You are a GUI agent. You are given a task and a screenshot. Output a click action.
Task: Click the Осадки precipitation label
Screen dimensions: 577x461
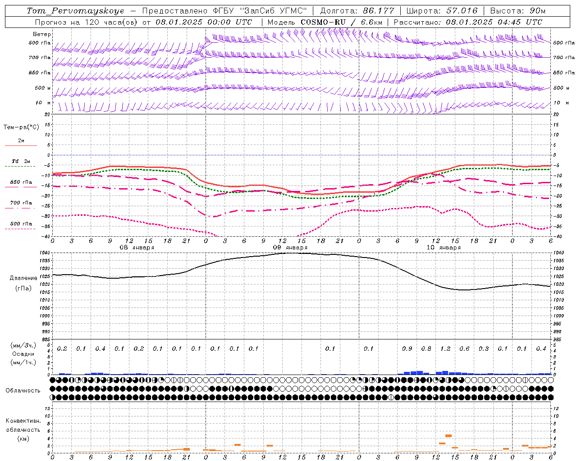pos(23,354)
